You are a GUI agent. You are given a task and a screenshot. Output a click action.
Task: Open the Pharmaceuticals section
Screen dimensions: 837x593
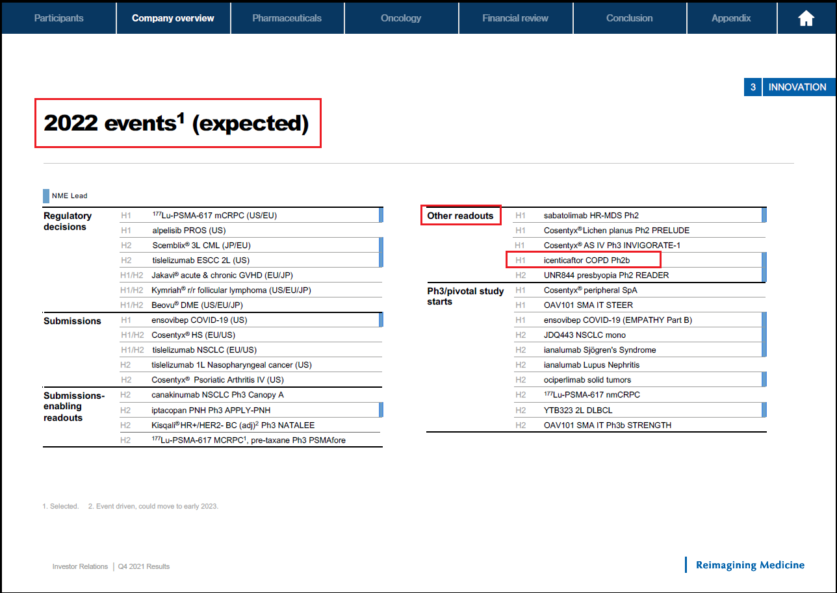click(x=287, y=18)
